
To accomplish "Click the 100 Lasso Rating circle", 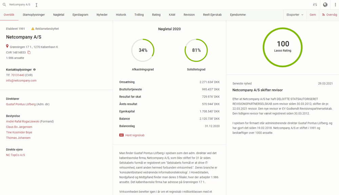I will pos(283,47).
